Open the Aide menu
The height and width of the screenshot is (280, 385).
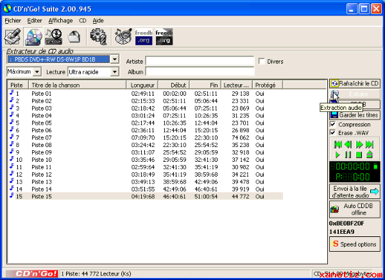pyautogui.click(x=98, y=21)
